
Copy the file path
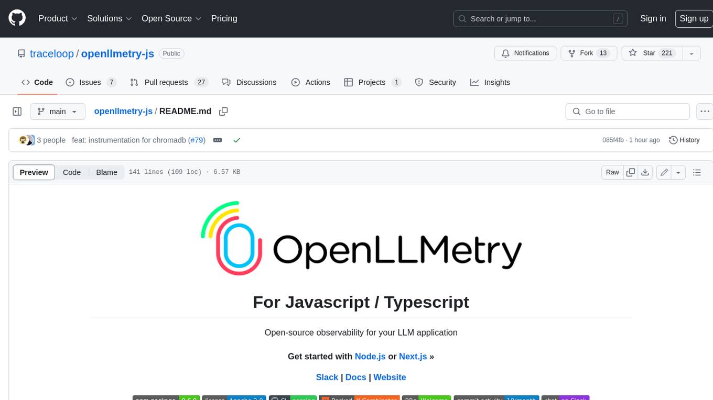[223, 112]
